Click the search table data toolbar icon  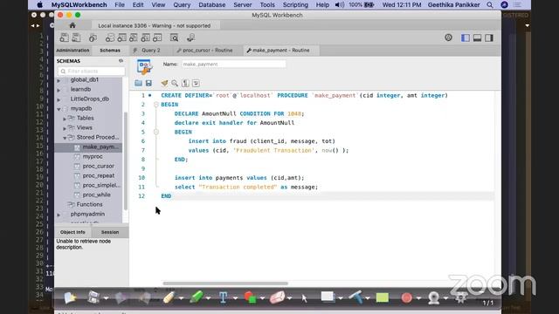click(x=174, y=38)
